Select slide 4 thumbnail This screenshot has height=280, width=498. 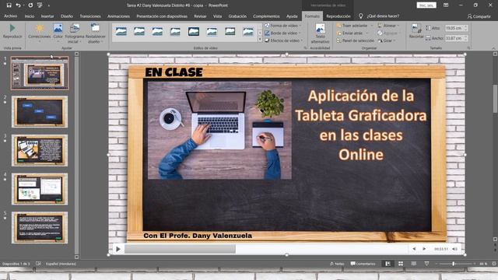coord(40,189)
